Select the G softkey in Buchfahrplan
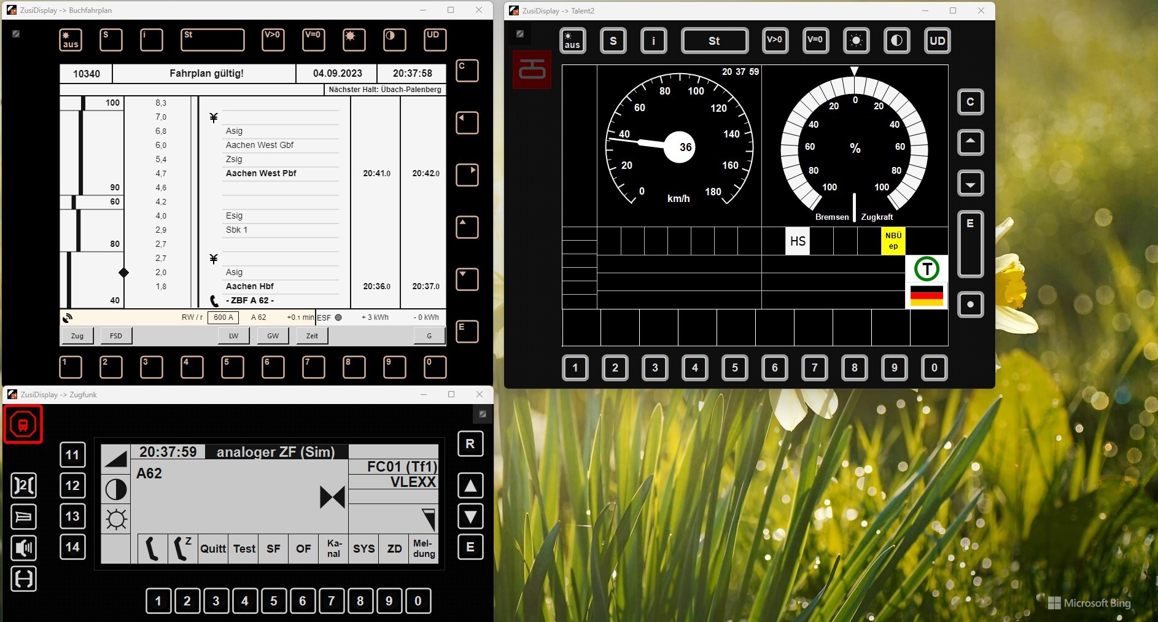 (429, 336)
